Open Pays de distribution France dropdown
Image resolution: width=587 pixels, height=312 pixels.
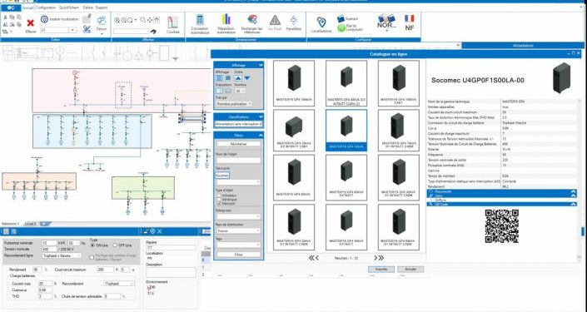click(238, 230)
